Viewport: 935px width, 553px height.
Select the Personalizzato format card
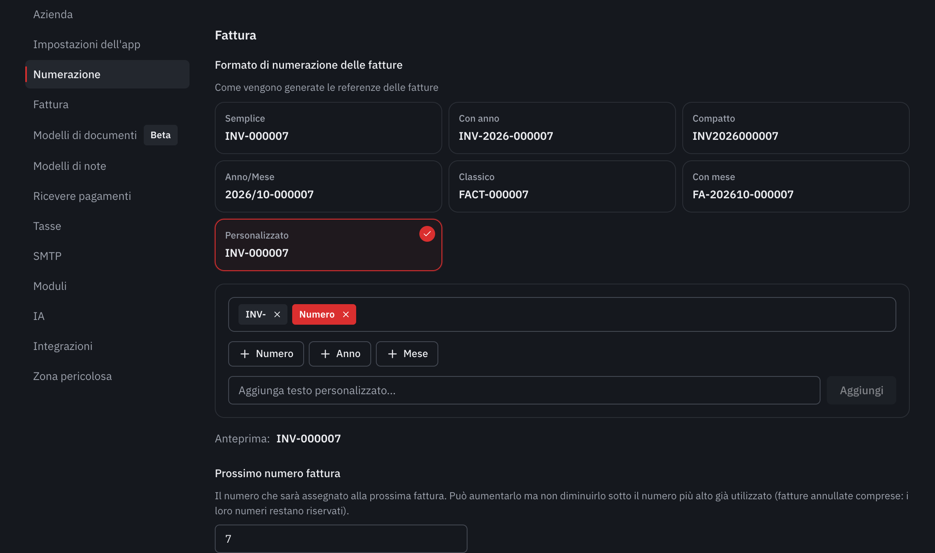(x=329, y=245)
